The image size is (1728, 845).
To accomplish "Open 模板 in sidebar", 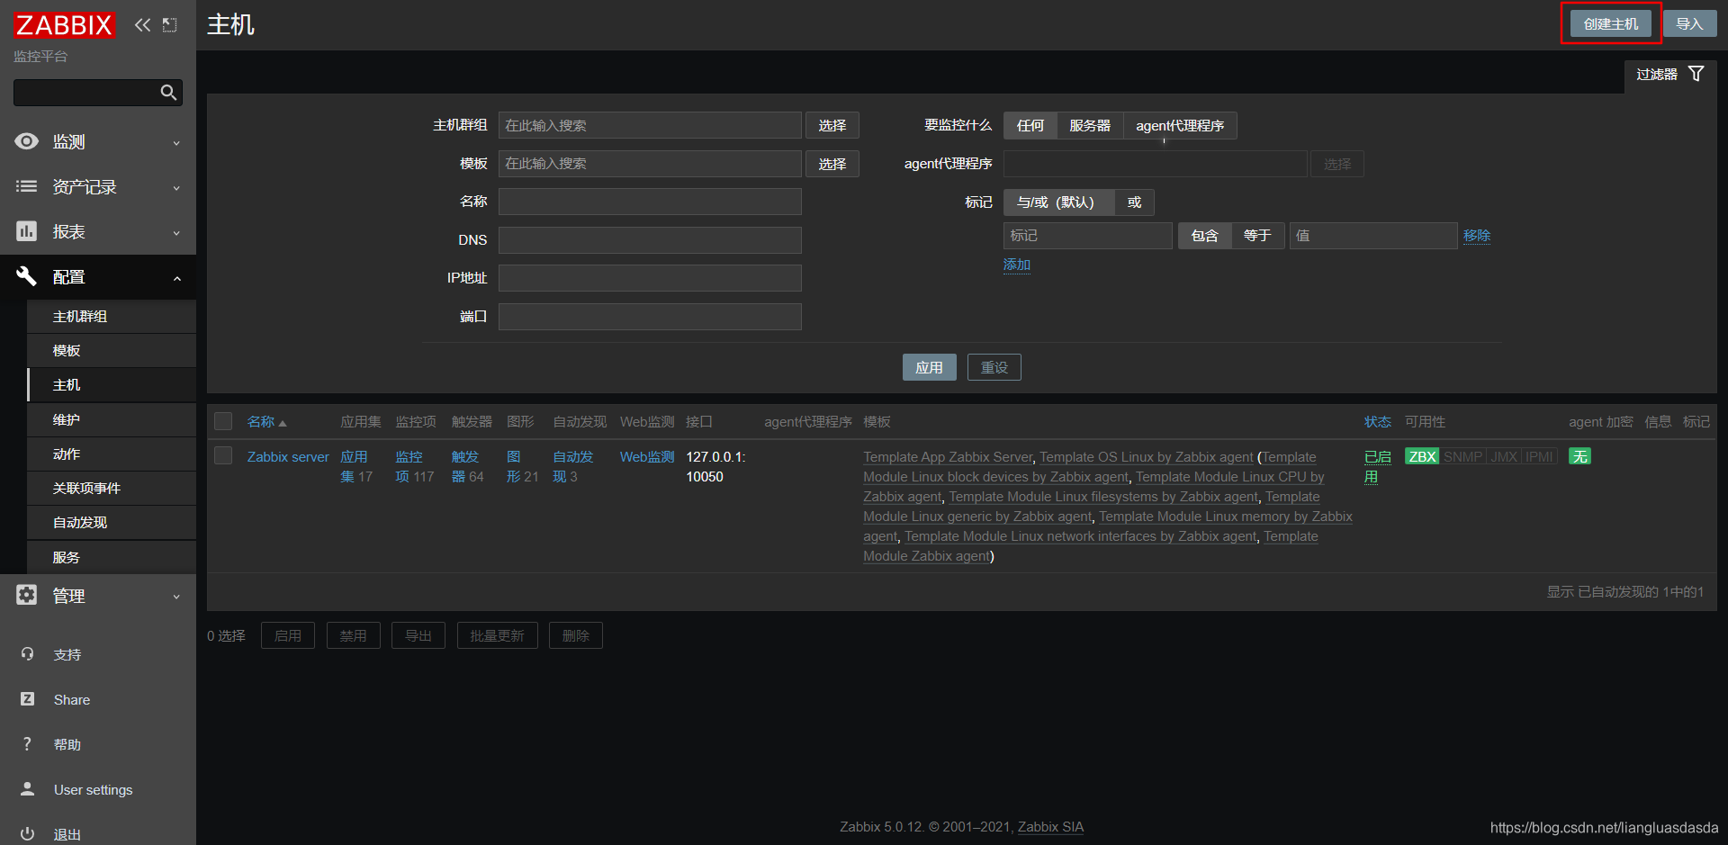I will click(x=112, y=351).
